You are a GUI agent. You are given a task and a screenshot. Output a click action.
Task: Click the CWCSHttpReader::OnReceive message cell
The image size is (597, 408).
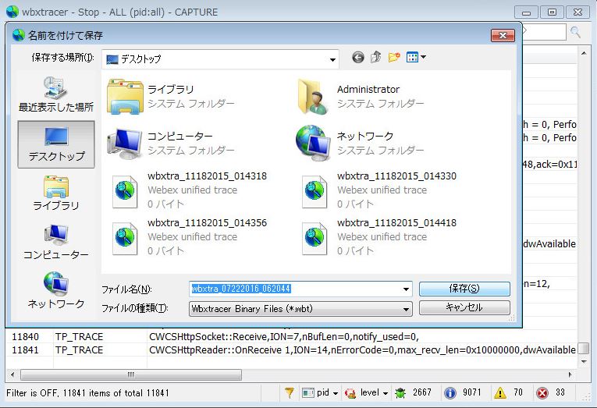362,350
